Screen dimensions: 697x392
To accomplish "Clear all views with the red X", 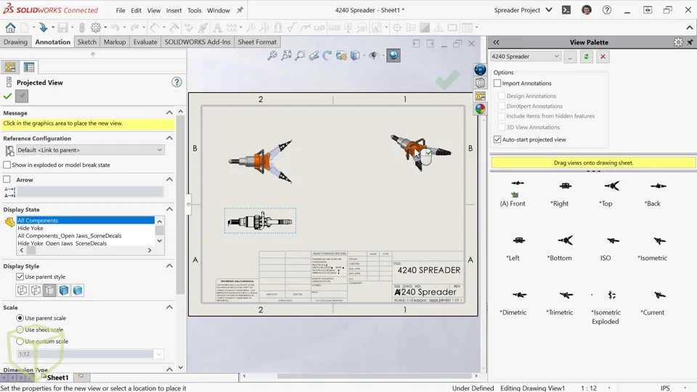I will tap(603, 57).
